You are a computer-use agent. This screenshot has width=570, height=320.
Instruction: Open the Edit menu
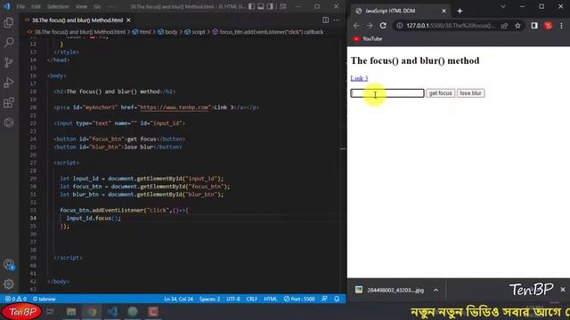36,6
